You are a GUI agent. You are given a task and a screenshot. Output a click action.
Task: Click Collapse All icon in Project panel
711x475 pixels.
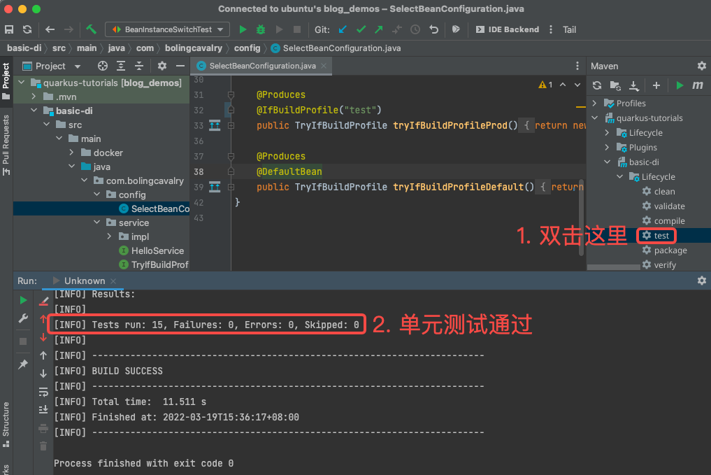pyautogui.click(x=138, y=66)
